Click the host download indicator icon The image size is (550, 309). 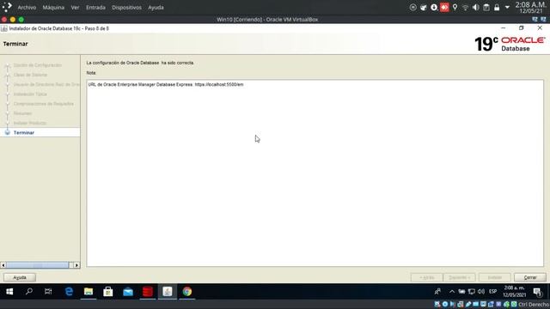point(434,8)
